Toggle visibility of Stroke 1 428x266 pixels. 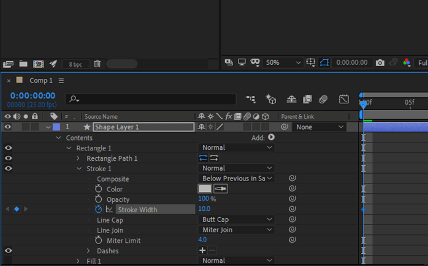click(x=8, y=169)
